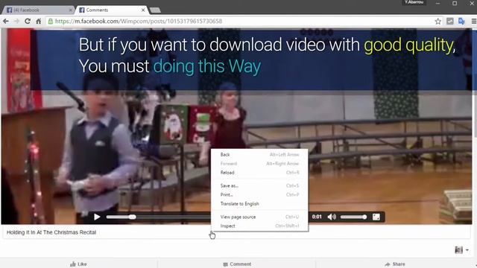The image size is (477, 268).
Task: Choose Inspect in the context menu
Action: click(x=259, y=226)
